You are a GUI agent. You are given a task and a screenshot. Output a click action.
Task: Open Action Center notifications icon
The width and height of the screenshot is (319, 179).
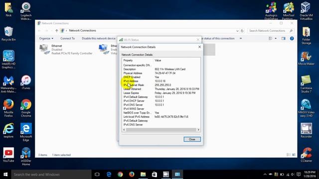[299, 175]
